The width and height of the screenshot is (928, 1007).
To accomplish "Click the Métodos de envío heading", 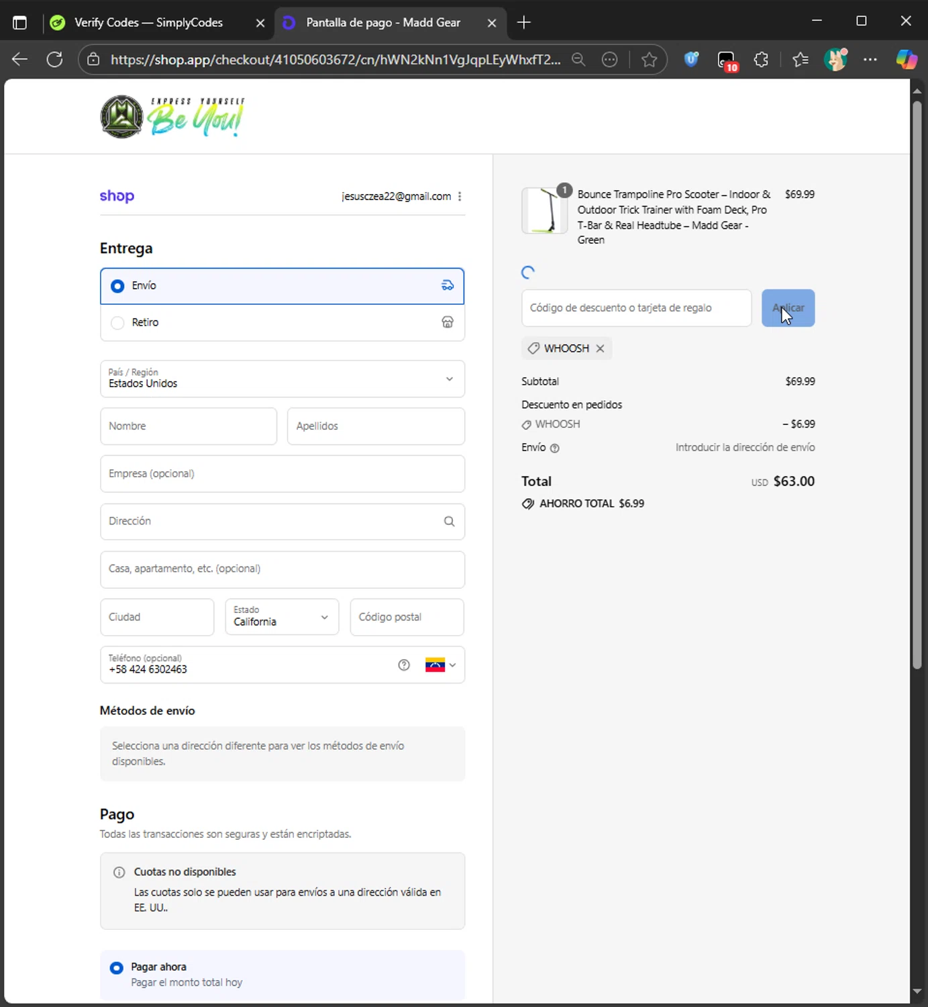I will 148,710.
